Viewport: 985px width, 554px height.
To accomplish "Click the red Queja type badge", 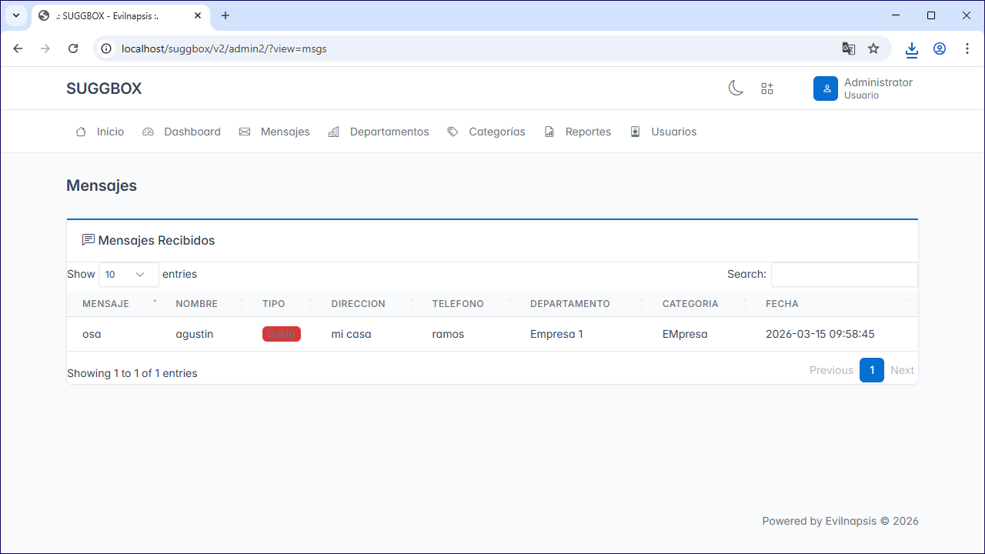I will click(x=282, y=334).
